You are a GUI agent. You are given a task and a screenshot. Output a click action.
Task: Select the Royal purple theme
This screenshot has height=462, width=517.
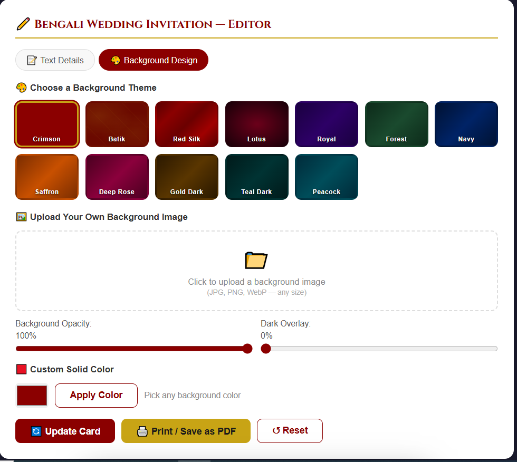(327, 124)
